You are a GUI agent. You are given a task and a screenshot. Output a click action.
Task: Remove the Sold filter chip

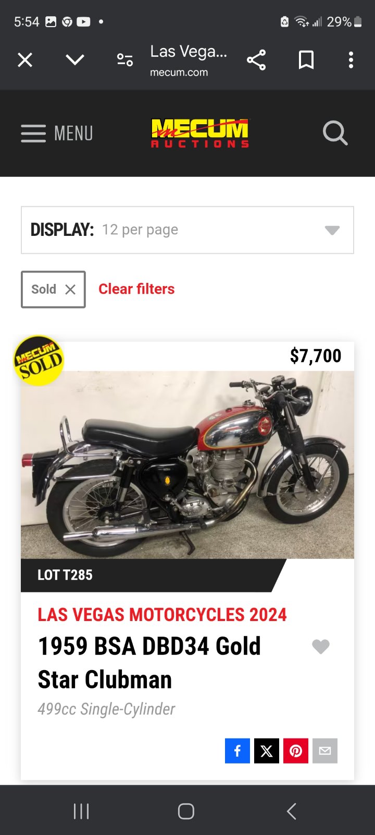point(53,289)
